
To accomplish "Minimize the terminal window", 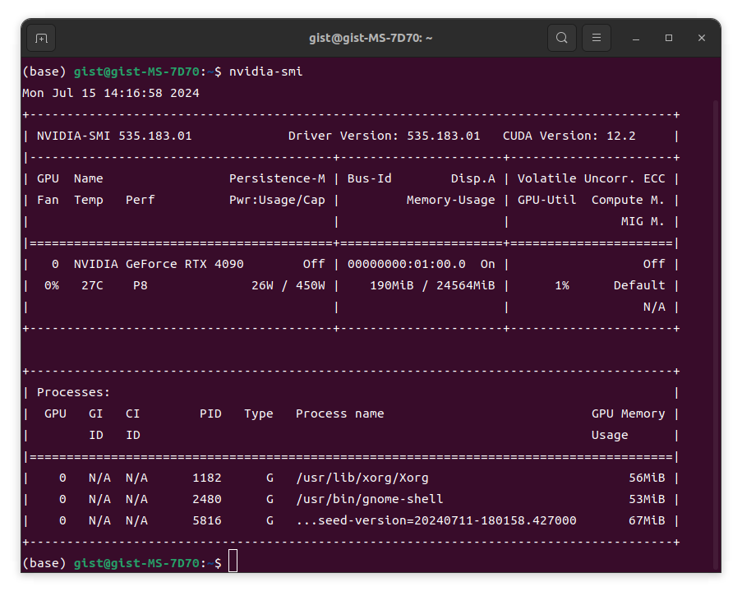I will click(636, 39).
